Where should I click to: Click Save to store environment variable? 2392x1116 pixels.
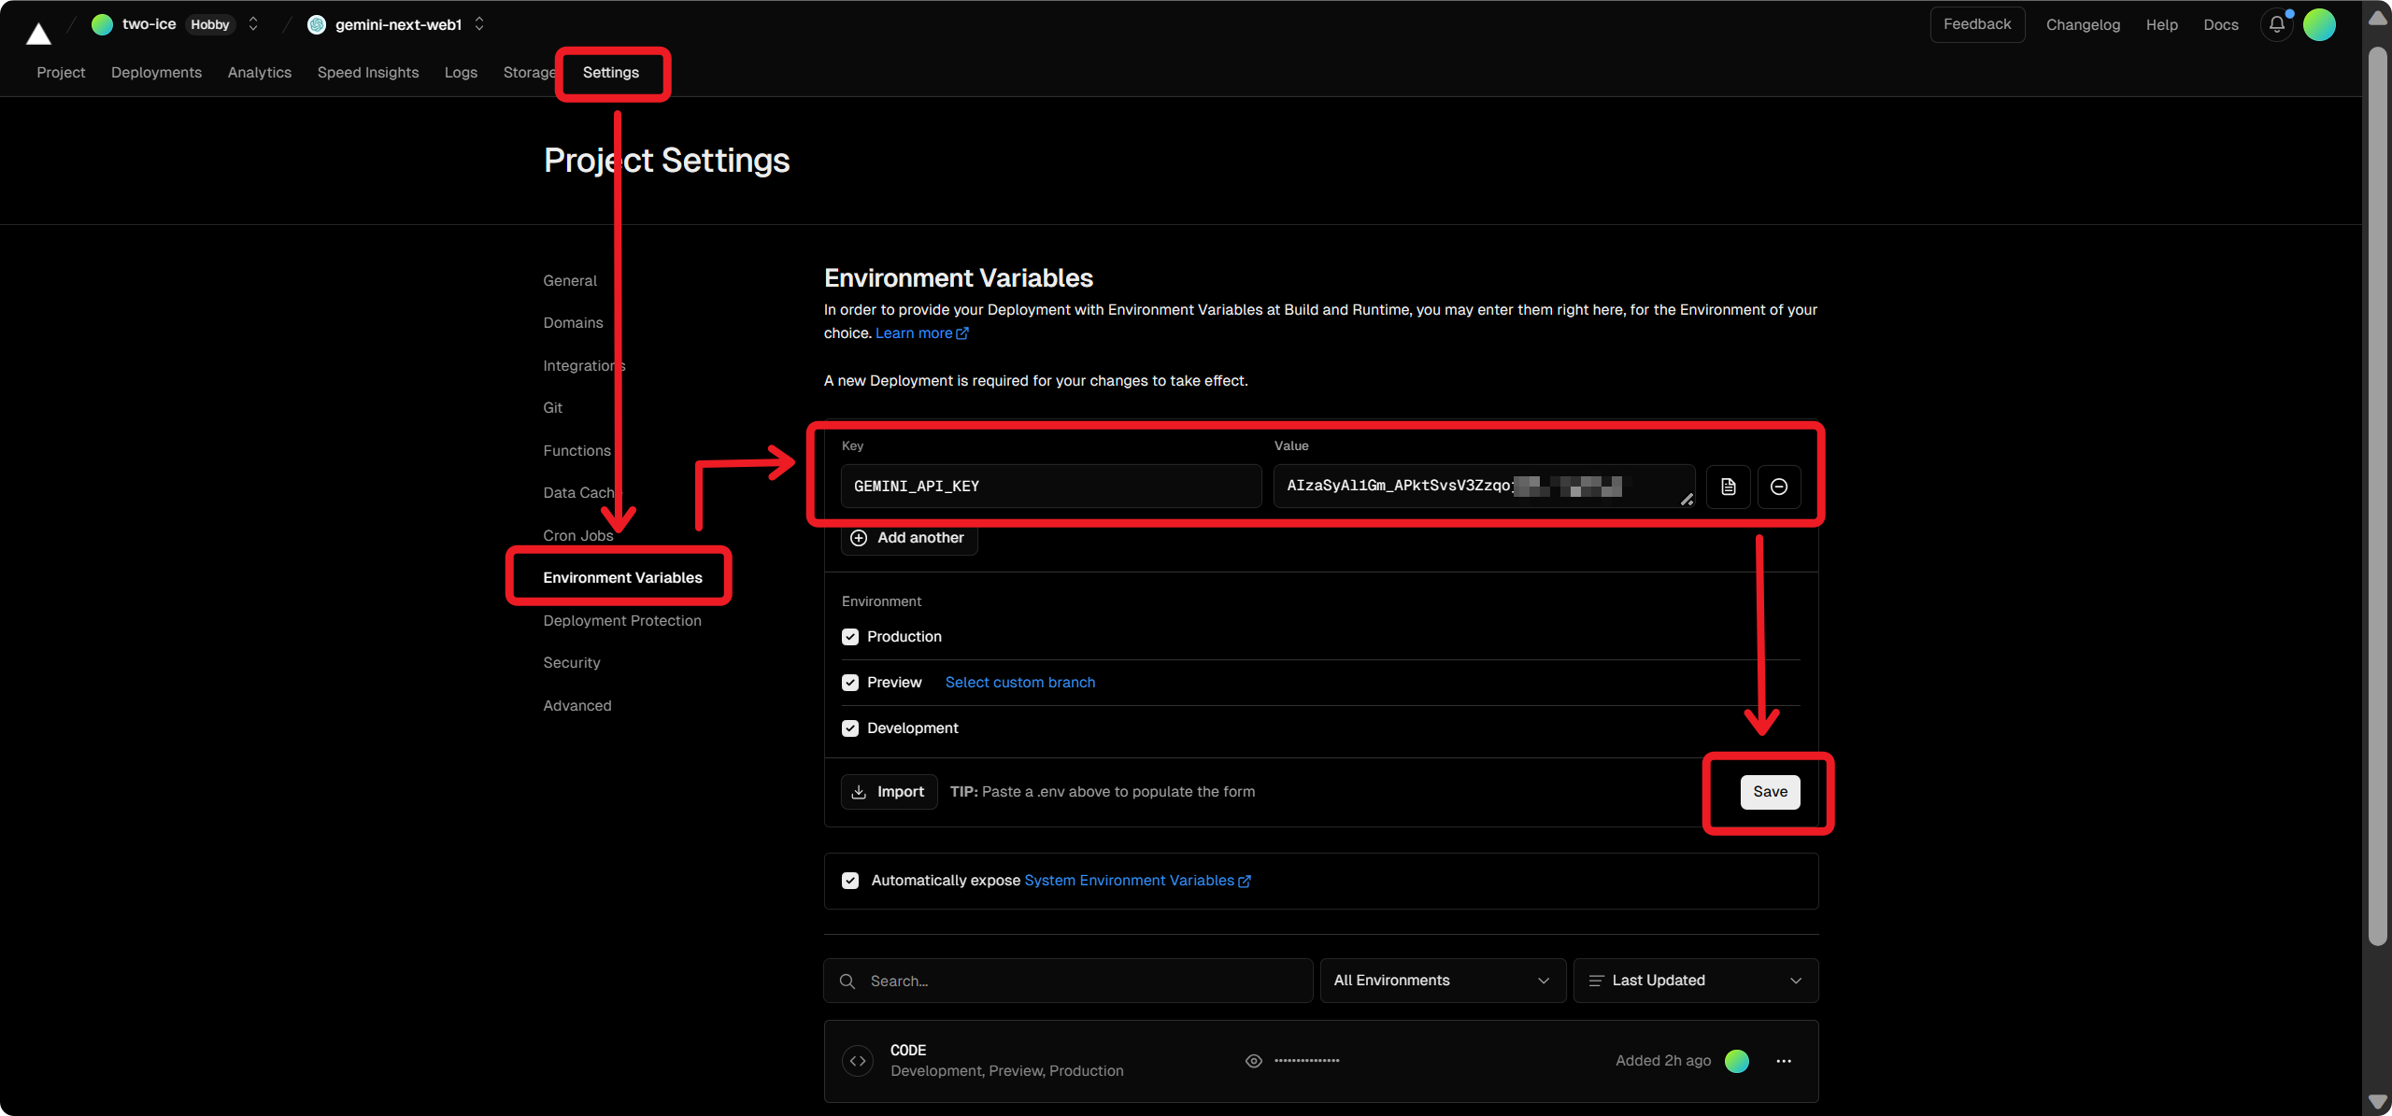coord(1768,790)
